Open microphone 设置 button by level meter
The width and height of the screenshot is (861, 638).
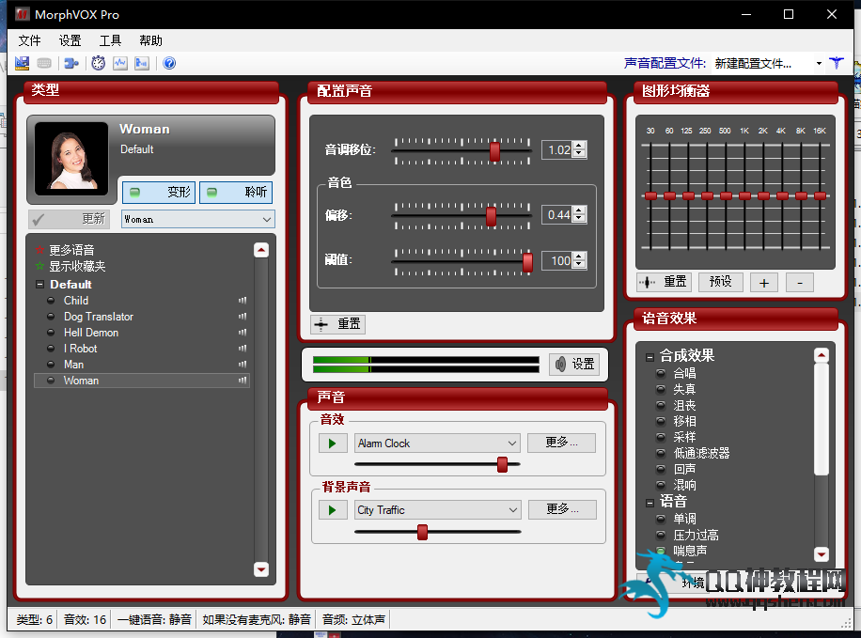[x=575, y=364]
